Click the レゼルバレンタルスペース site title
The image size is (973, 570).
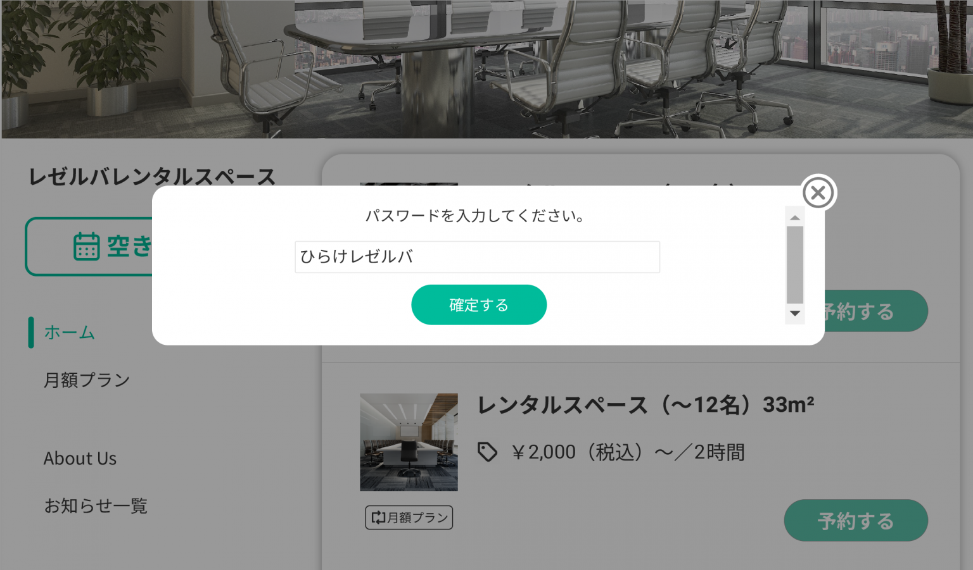(x=152, y=177)
